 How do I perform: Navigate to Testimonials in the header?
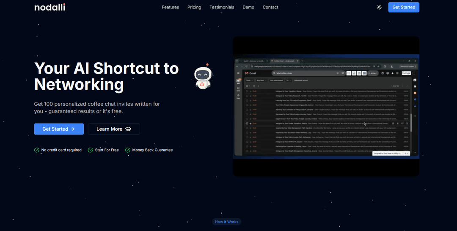tap(222, 7)
